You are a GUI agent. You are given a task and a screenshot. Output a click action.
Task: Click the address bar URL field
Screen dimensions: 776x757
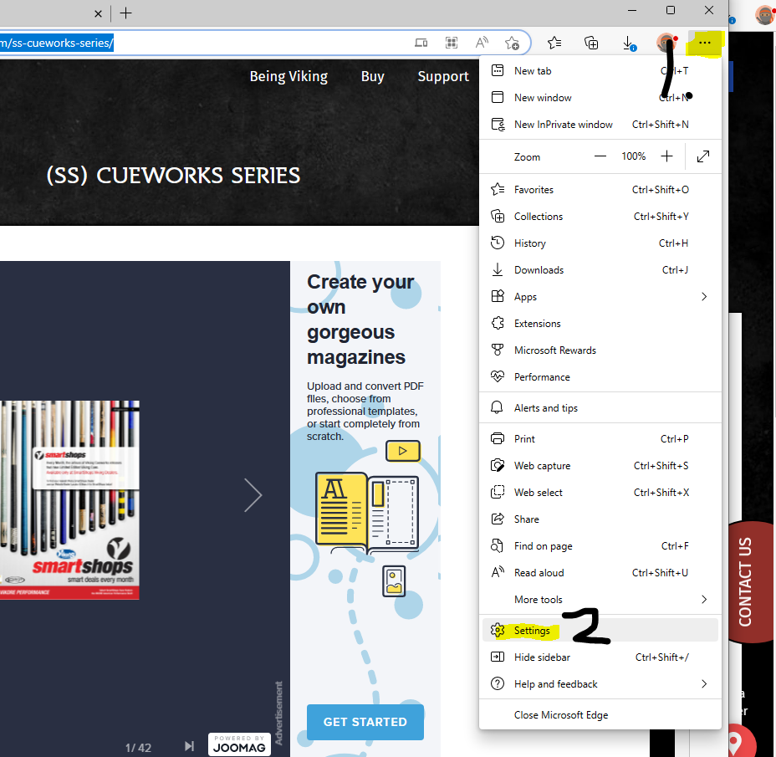point(209,43)
